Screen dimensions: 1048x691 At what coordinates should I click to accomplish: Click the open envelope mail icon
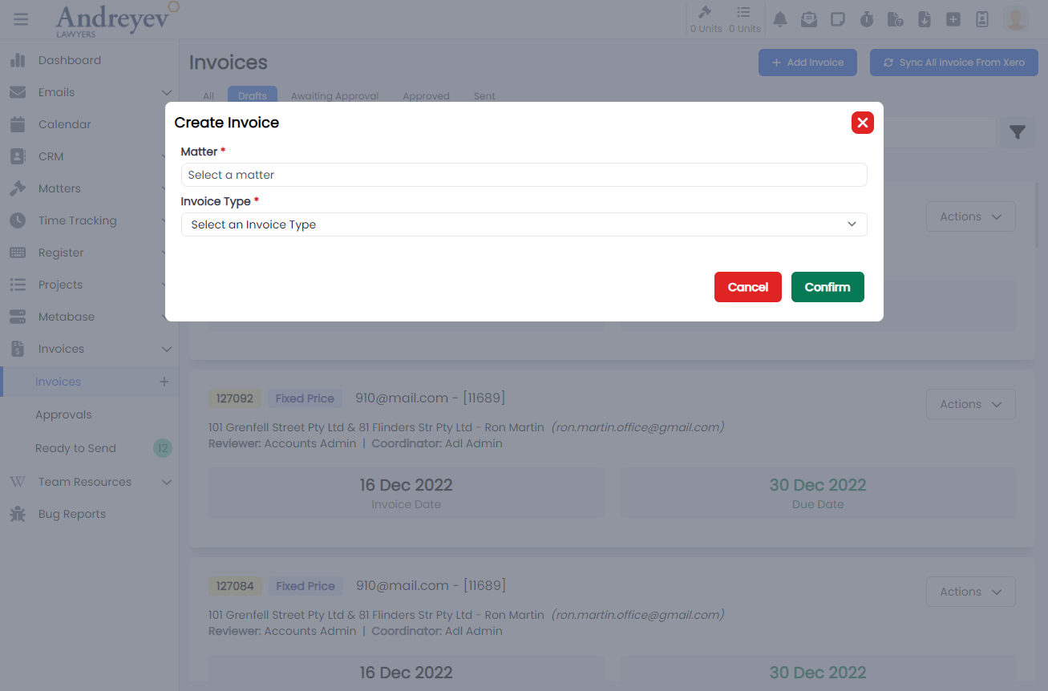click(x=809, y=19)
